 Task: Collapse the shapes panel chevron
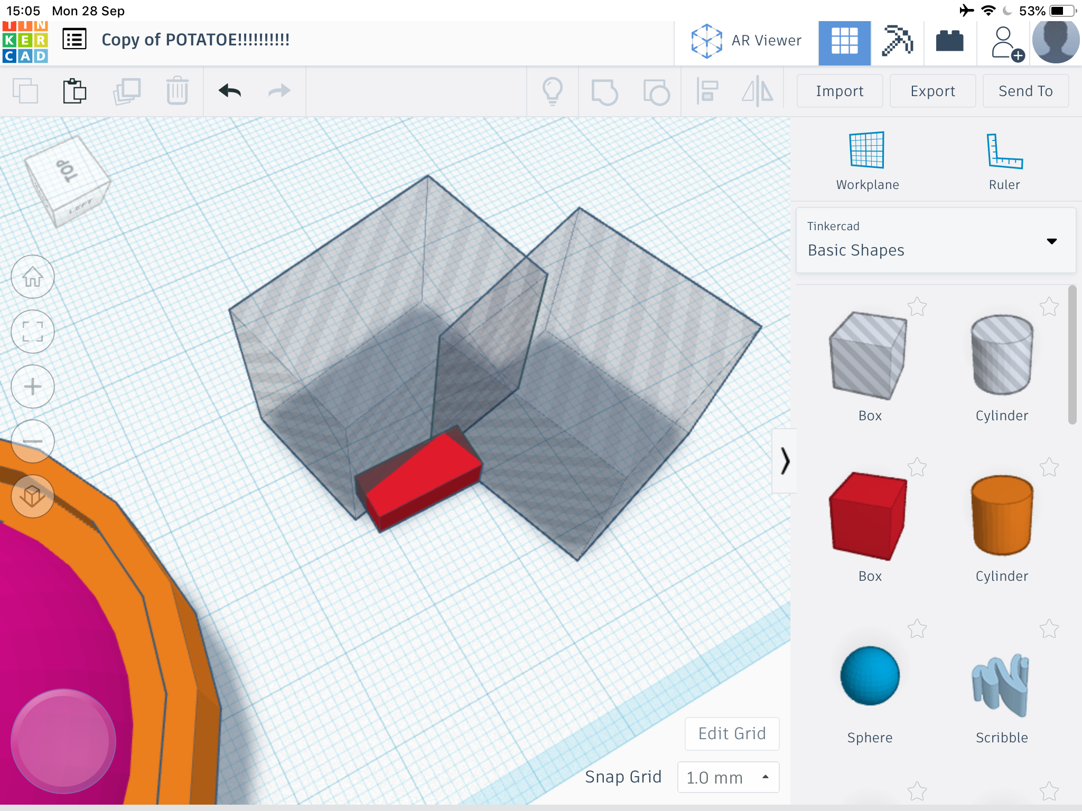[x=785, y=461]
